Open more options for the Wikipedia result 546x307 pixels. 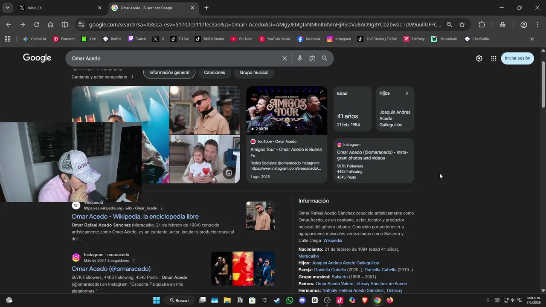click(x=162, y=208)
